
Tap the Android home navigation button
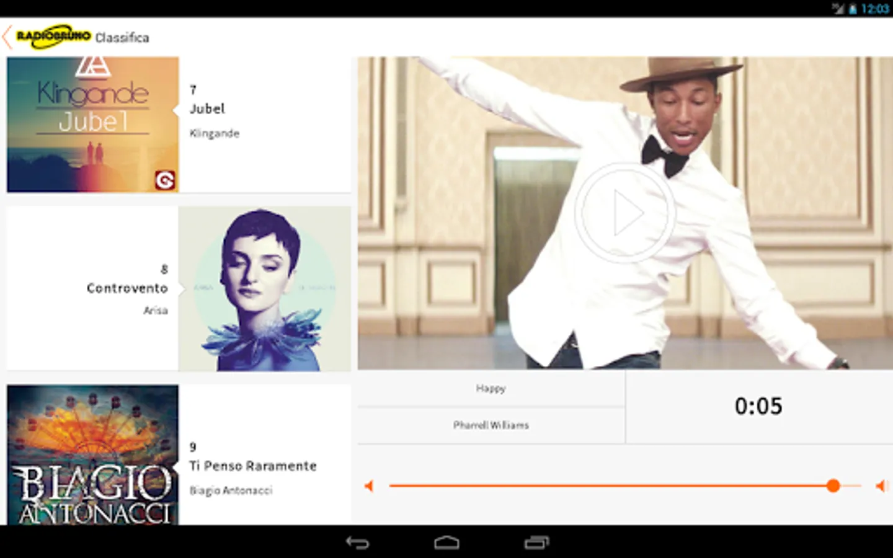coord(446,543)
